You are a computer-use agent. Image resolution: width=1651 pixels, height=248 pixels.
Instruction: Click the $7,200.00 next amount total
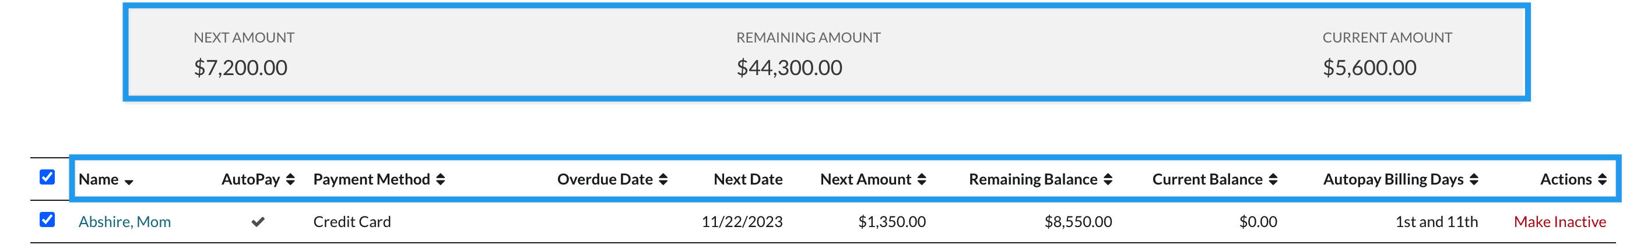tap(240, 68)
